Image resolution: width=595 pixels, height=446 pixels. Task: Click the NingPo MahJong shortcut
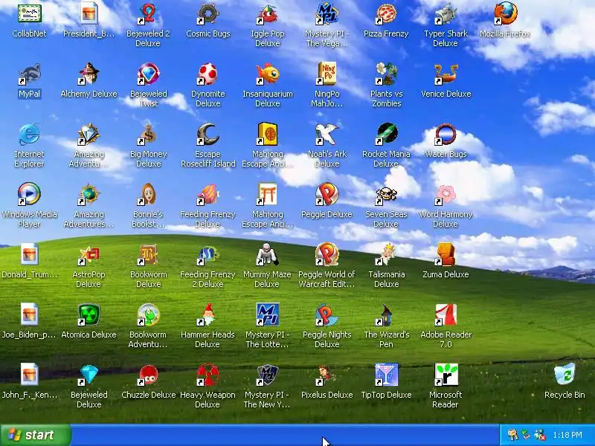(x=327, y=74)
